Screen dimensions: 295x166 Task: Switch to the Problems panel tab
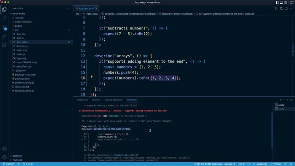tap(82, 100)
